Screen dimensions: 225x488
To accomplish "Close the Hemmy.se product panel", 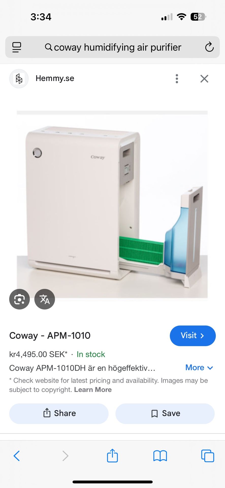I will tap(204, 79).
